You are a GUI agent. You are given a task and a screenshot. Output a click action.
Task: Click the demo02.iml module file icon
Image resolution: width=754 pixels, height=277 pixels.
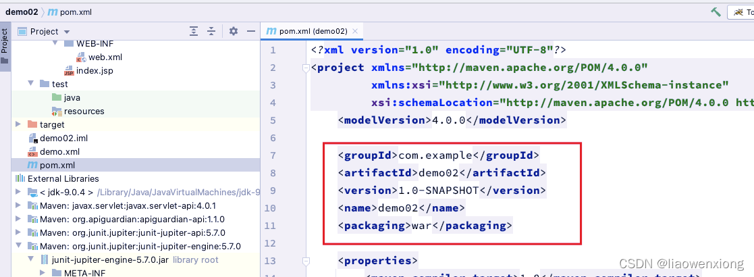click(32, 138)
